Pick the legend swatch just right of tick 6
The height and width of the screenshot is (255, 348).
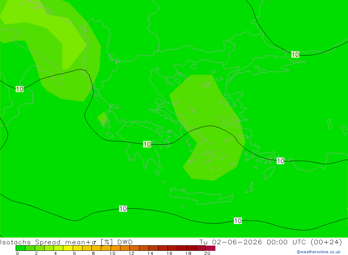[78, 248]
